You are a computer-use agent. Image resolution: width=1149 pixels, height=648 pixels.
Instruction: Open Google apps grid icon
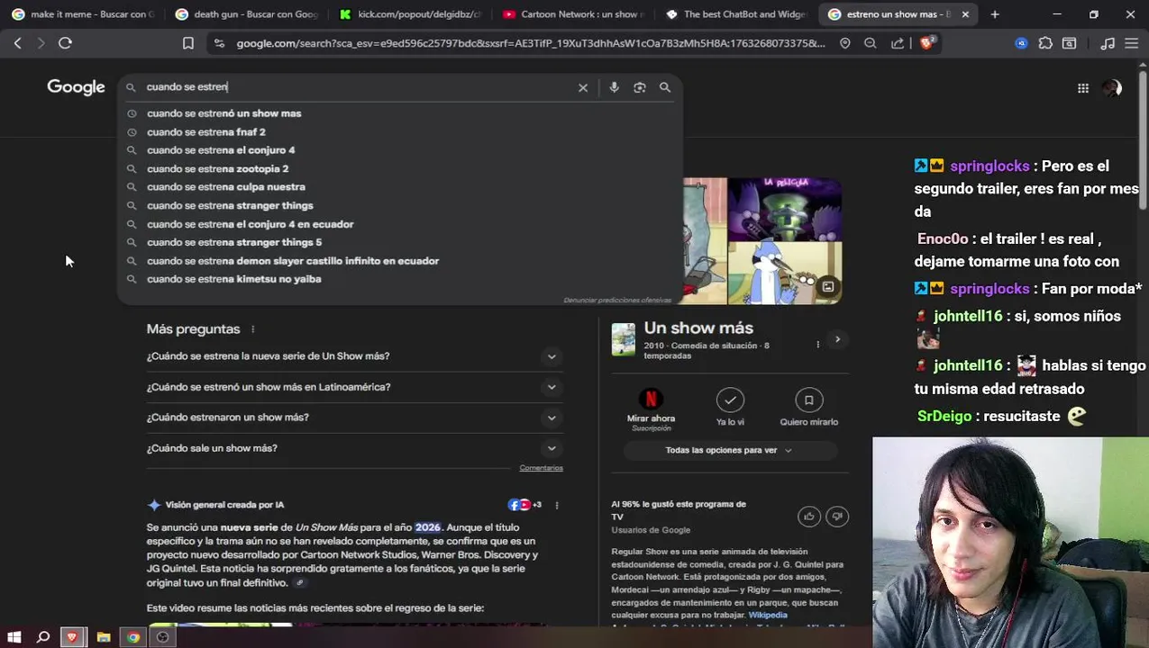1083,88
